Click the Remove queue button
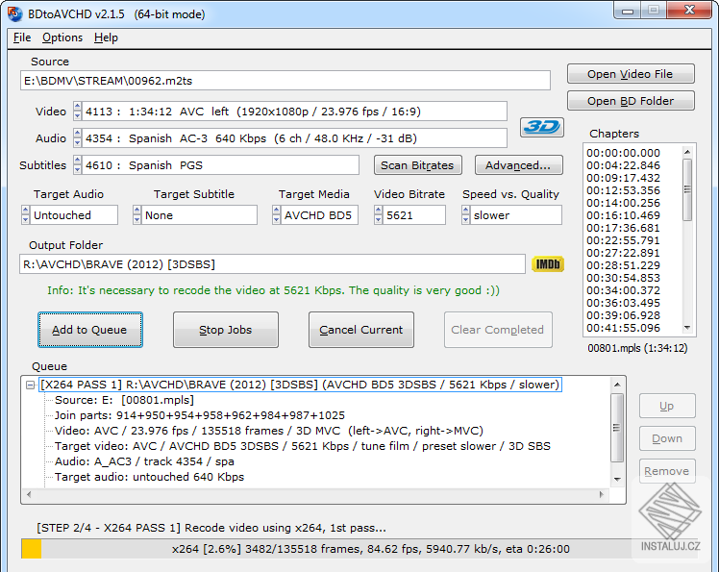 [x=667, y=471]
